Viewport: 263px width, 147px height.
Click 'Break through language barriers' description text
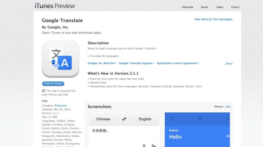[x=122, y=49]
